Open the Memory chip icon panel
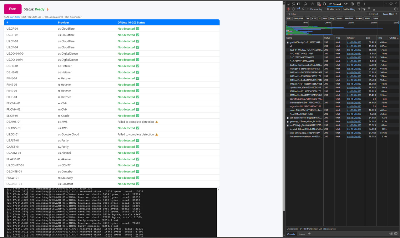 coord(352,4)
